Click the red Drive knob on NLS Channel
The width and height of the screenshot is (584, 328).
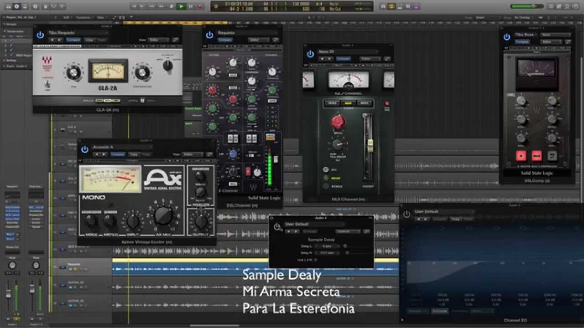pyautogui.click(x=338, y=122)
